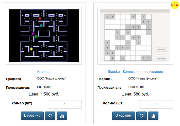The height and width of the screenshot is (126, 180).
Task: Click the compare chart icon for Sudoku
Action: [x=153, y=116]
